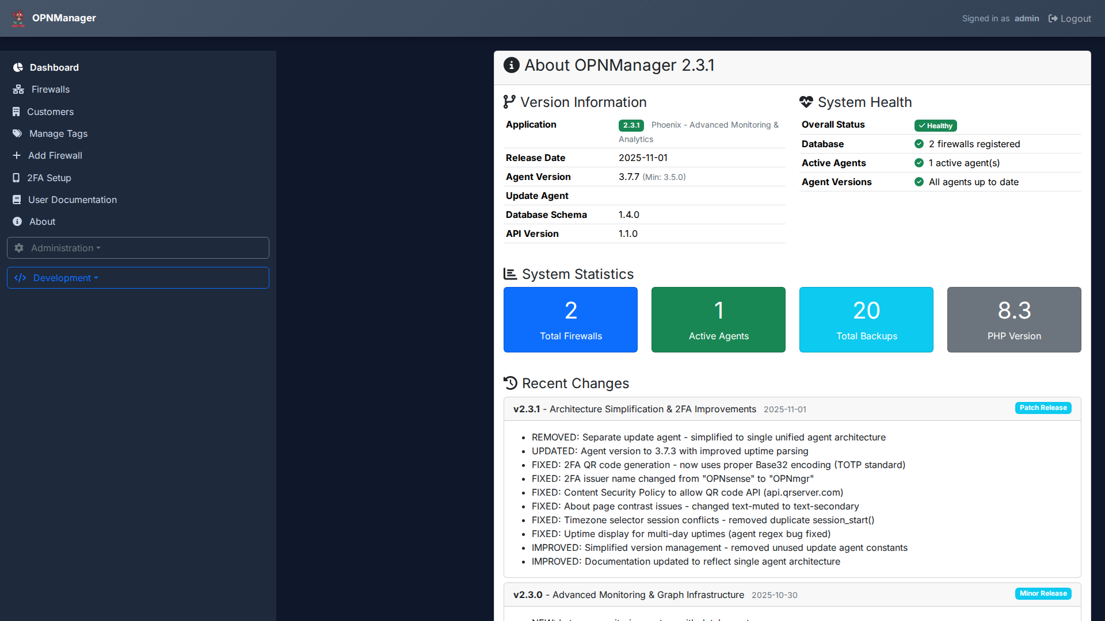Image resolution: width=1105 pixels, height=621 pixels.
Task: Click the admin username link
Action: coord(1026,18)
